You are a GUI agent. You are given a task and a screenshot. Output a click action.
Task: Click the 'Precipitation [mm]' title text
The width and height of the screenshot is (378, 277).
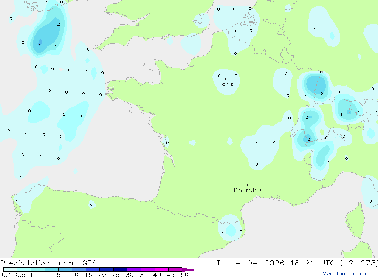(39, 263)
